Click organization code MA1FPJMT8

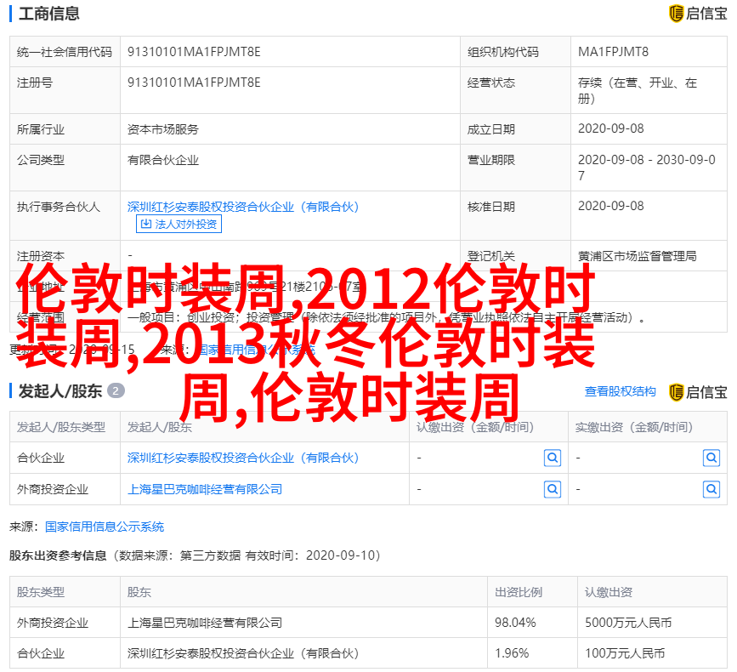click(x=613, y=52)
